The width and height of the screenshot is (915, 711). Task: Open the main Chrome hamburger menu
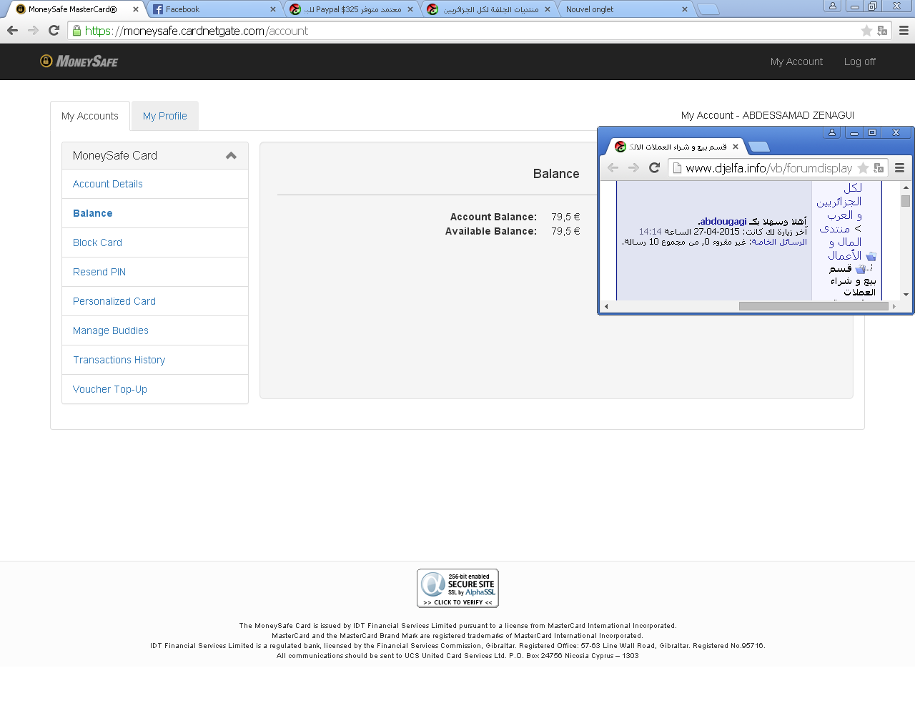click(x=904, y=31)
